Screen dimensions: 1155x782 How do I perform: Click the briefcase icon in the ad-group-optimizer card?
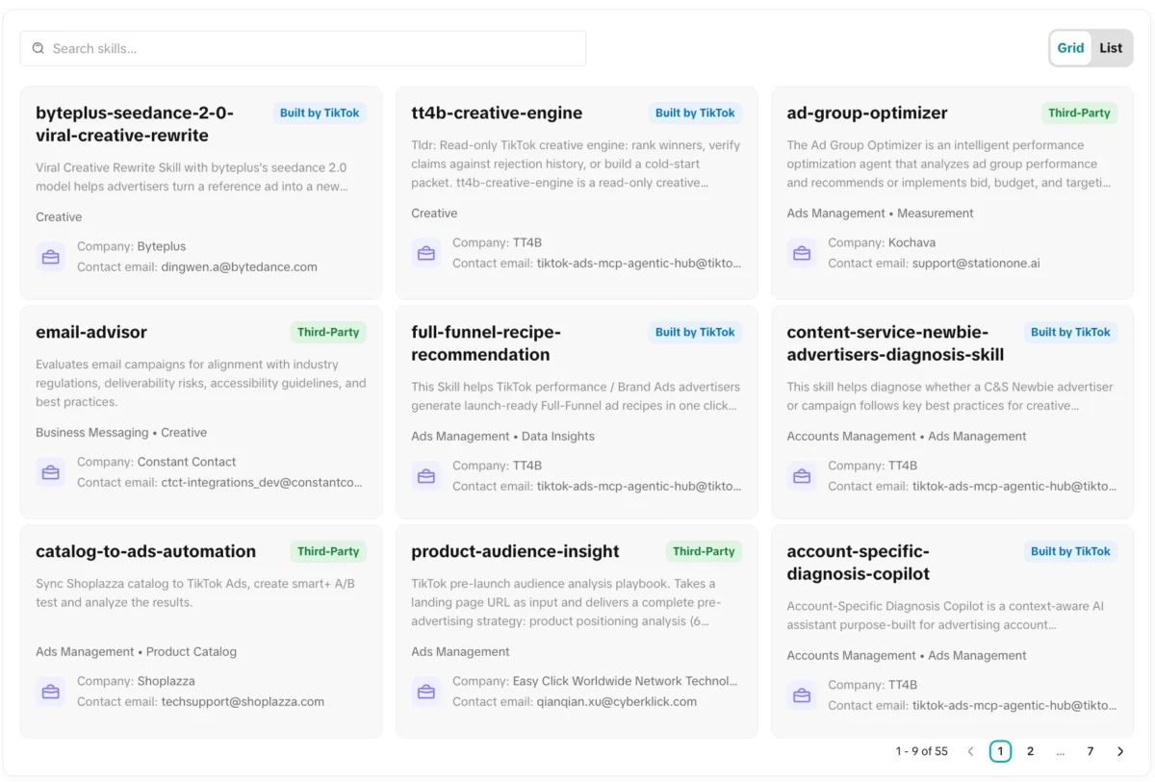coord(802,253)
